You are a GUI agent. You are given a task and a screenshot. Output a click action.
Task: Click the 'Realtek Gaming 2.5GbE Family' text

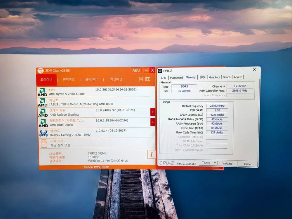[70, 135]
